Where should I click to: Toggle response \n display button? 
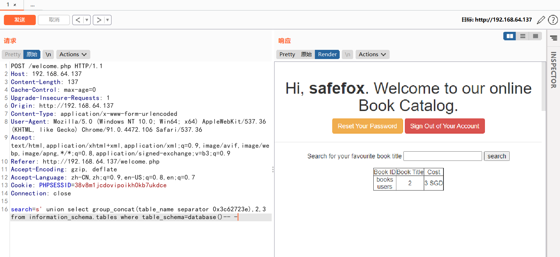[347, 54]
